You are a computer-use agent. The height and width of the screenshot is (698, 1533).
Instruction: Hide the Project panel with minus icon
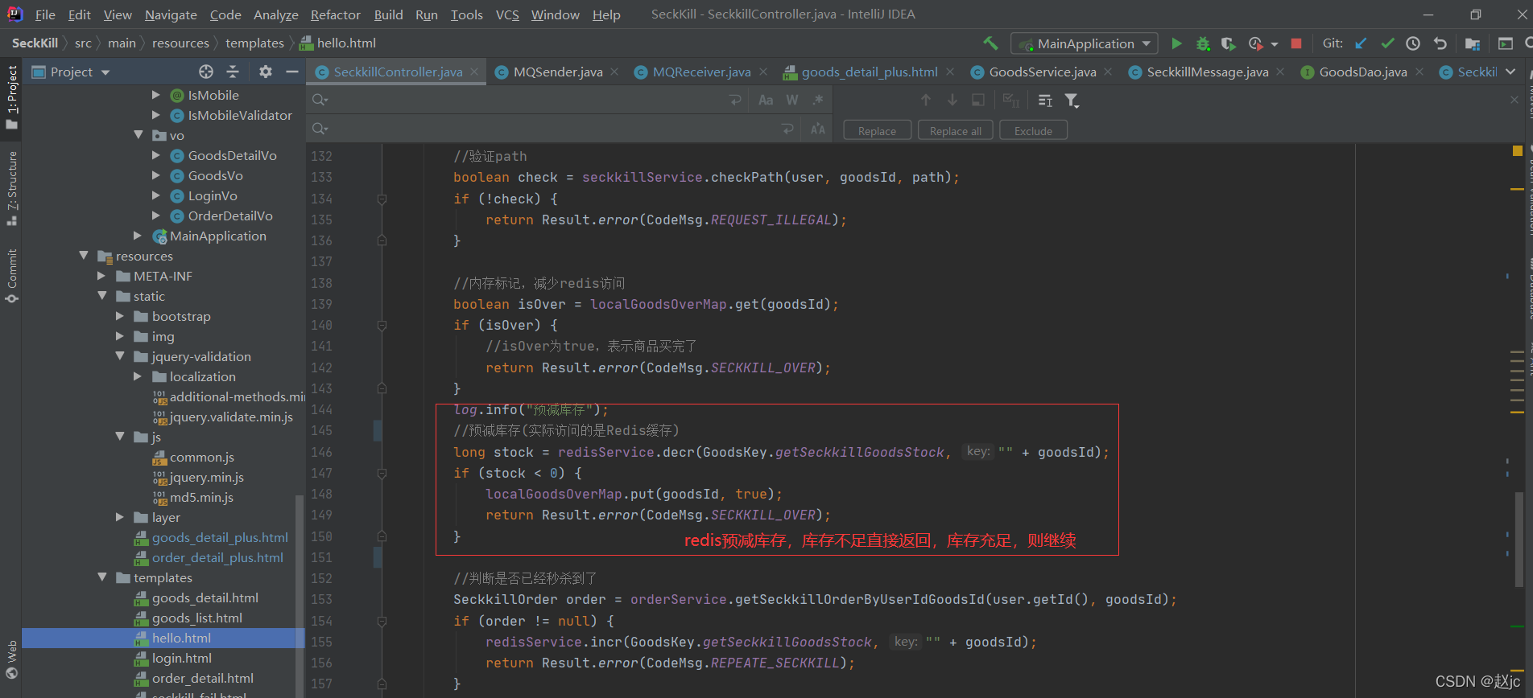(292, 72)
